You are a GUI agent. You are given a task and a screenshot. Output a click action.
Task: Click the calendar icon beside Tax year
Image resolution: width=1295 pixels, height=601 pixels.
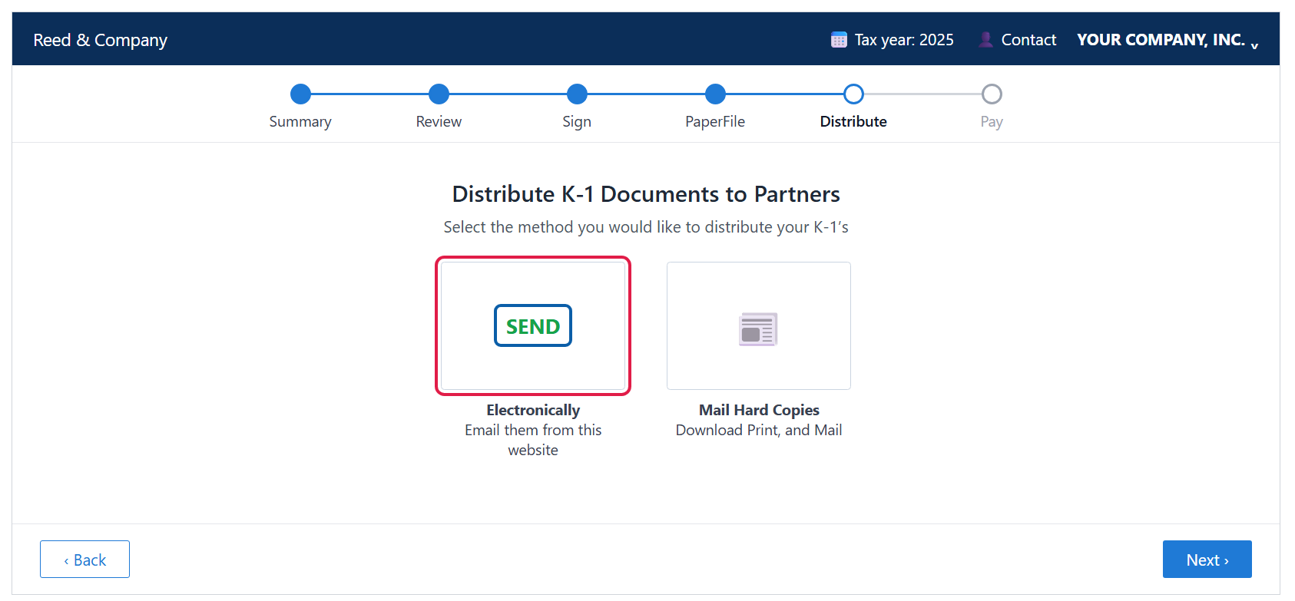(839, 40)
